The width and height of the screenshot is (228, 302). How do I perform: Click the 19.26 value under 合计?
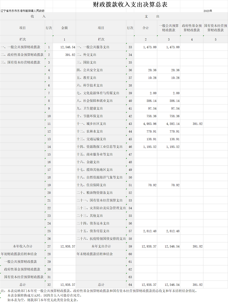pyautogui.click(x=152, y=78)
